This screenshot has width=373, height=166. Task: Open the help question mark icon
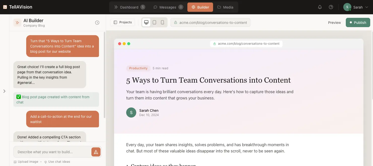click(331, 7)
